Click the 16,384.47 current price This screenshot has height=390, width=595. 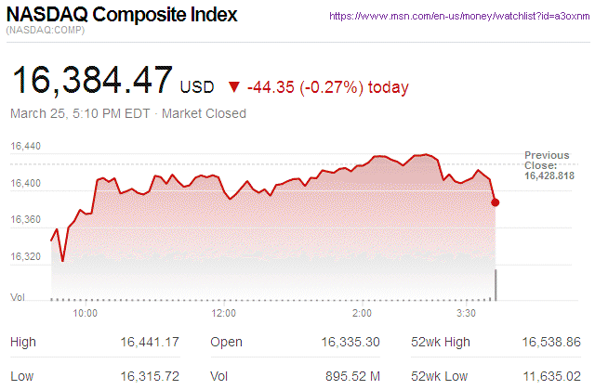coord(91,80)
